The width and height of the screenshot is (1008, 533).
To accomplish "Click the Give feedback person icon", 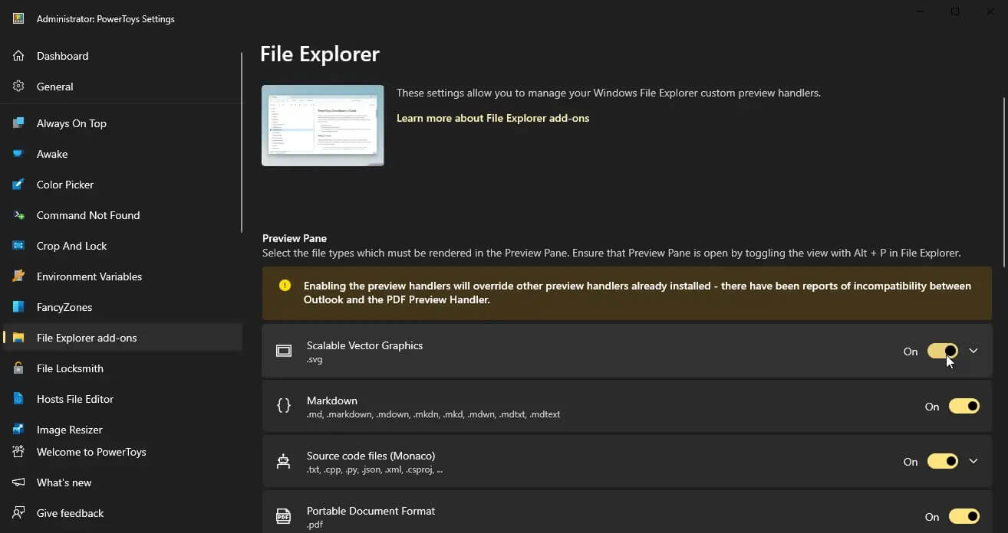I will 18,513.
